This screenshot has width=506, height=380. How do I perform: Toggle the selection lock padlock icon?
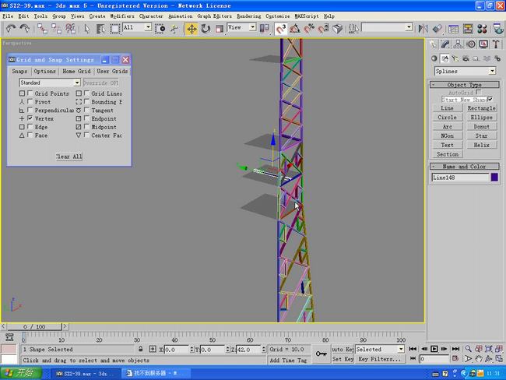tap(141, 349)
